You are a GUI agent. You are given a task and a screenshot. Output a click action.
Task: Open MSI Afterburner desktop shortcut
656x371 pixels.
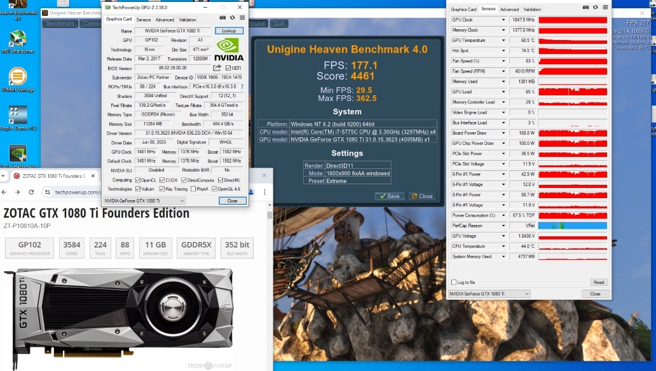(x=18, y=41)
